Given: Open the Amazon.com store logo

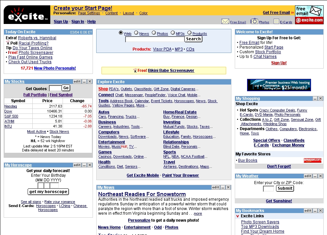Looking at the screenshot, I should tap(312, 160).
